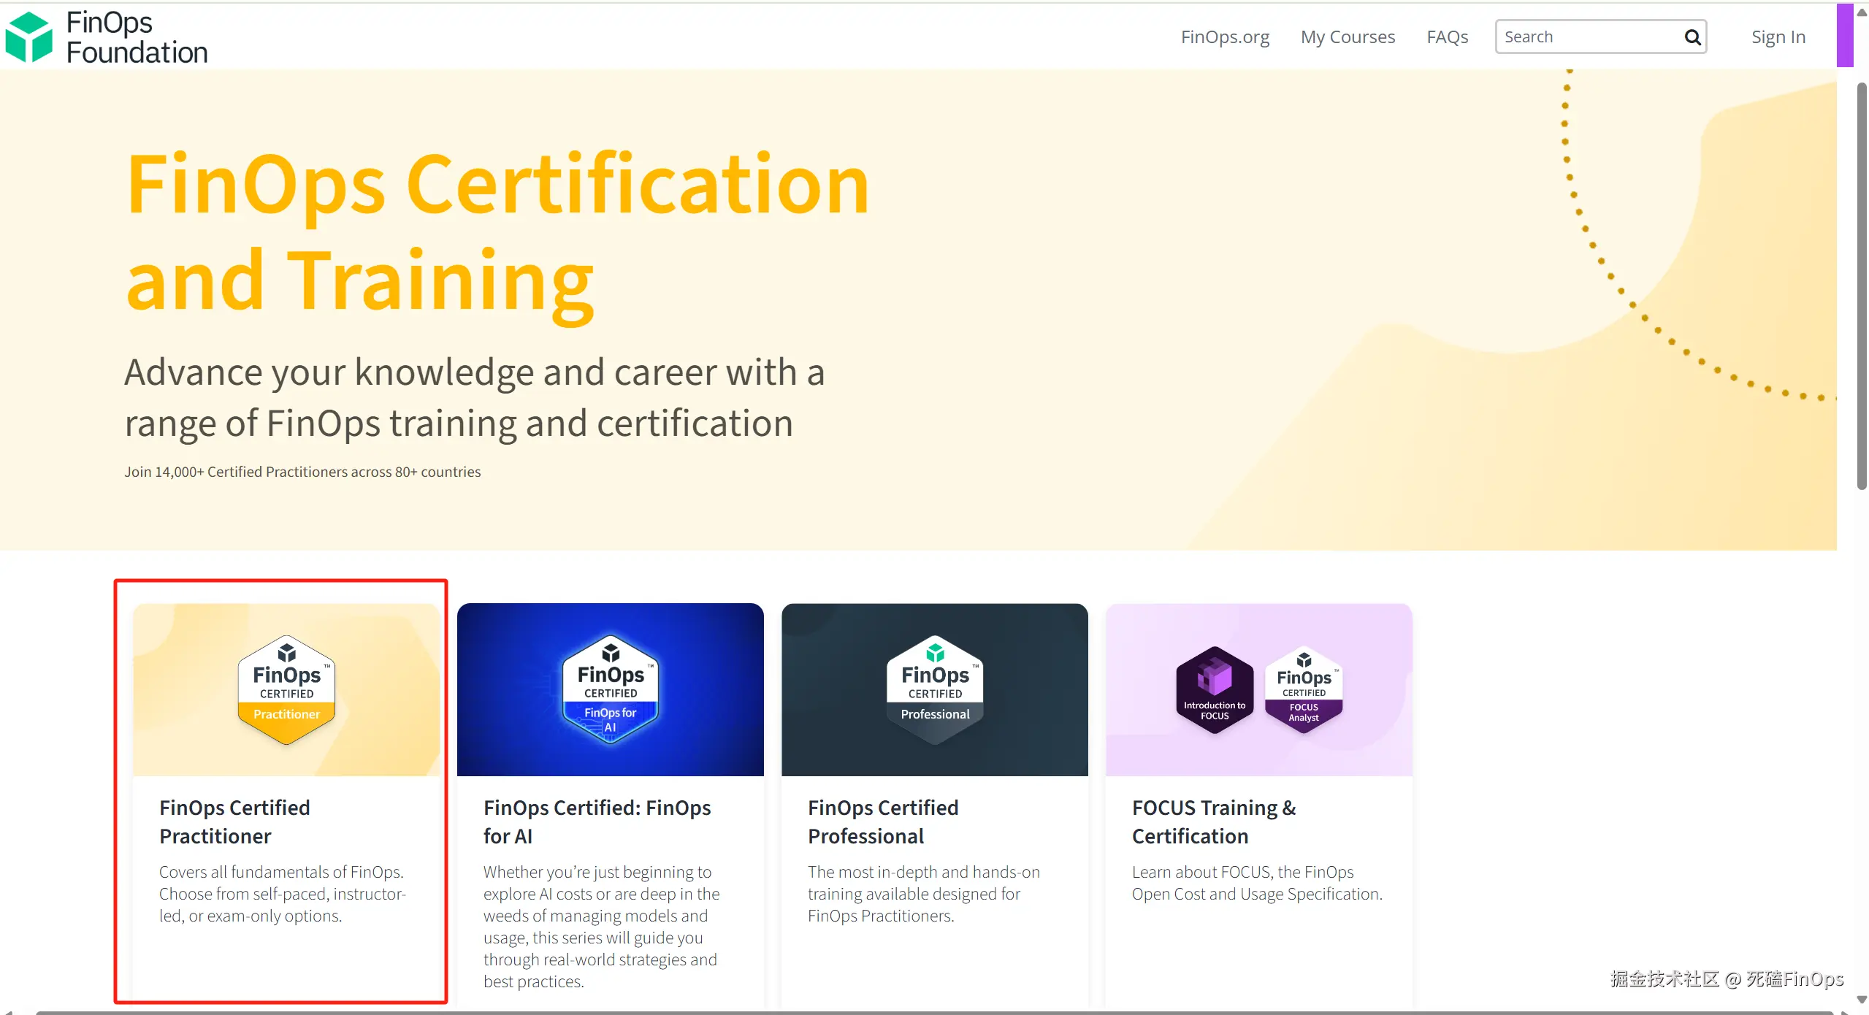Click the search magnifier icon

pyautogui.click(x=1692, y=37)
